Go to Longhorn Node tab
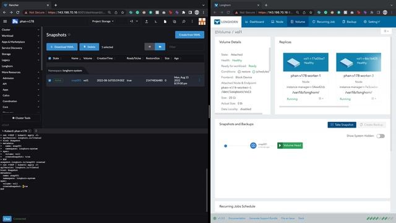This screenshot has width=396, height=223. click(x=277, y=22)
